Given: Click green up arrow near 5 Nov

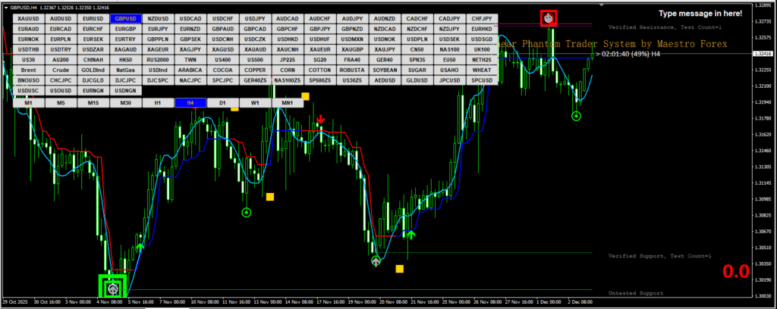Looking at the screenshot, I should coord(140,245).
